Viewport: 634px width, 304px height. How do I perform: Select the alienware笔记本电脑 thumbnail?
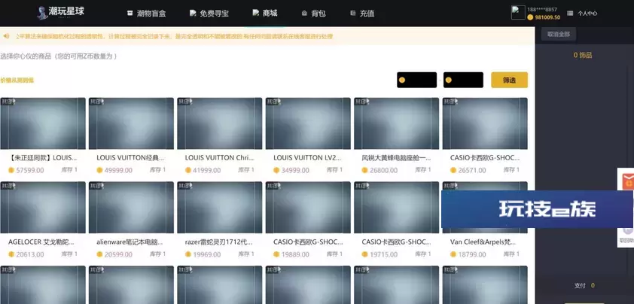(132, 208)
